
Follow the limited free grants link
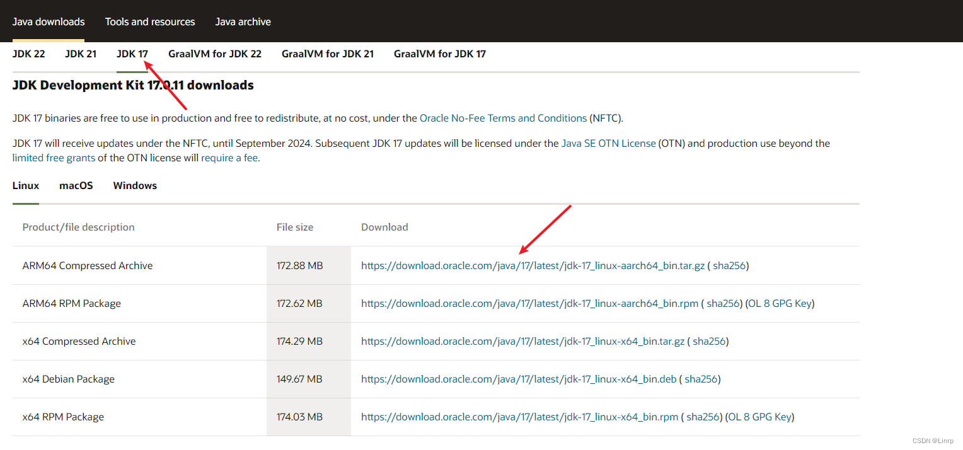(x=54, y=158)
